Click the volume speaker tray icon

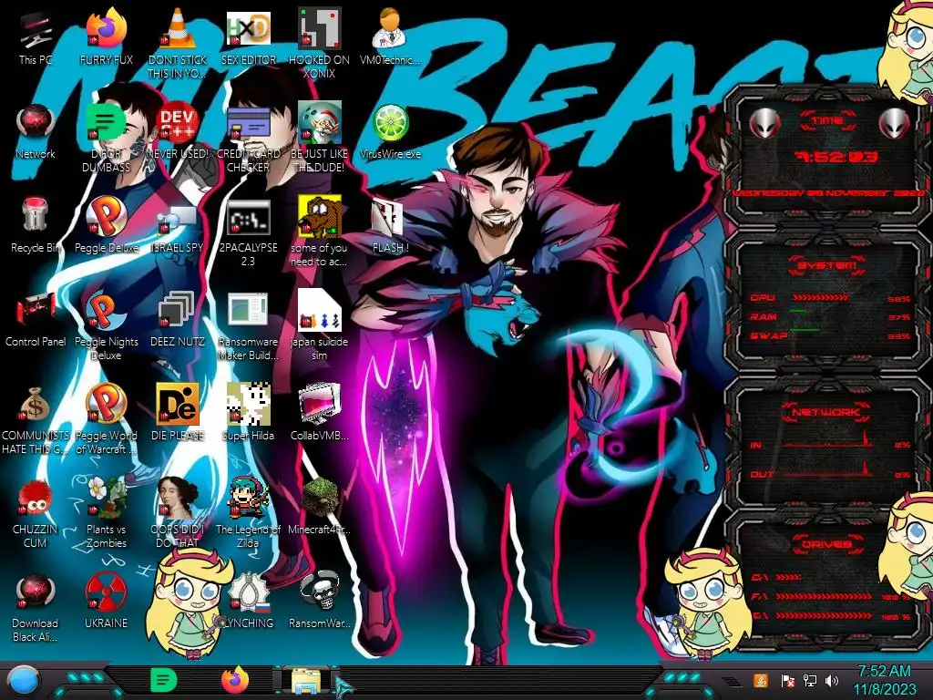point(832,680)
